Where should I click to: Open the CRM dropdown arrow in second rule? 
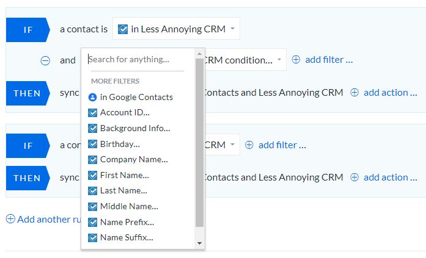233,145
